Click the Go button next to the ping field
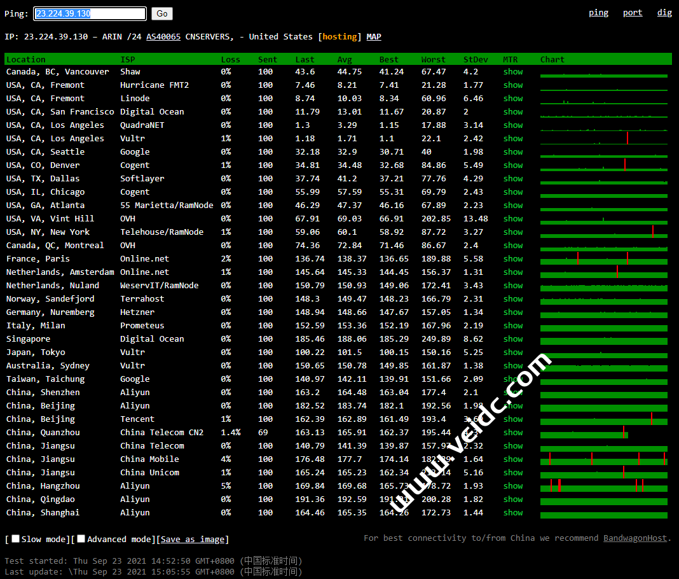The width and height of the screenshot is (679, 579). pos(162,13)
